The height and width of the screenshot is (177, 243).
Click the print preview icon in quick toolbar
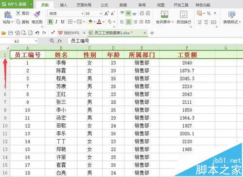pos(31,33)
